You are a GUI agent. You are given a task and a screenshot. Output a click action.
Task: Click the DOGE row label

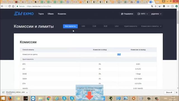click(25, 74)
